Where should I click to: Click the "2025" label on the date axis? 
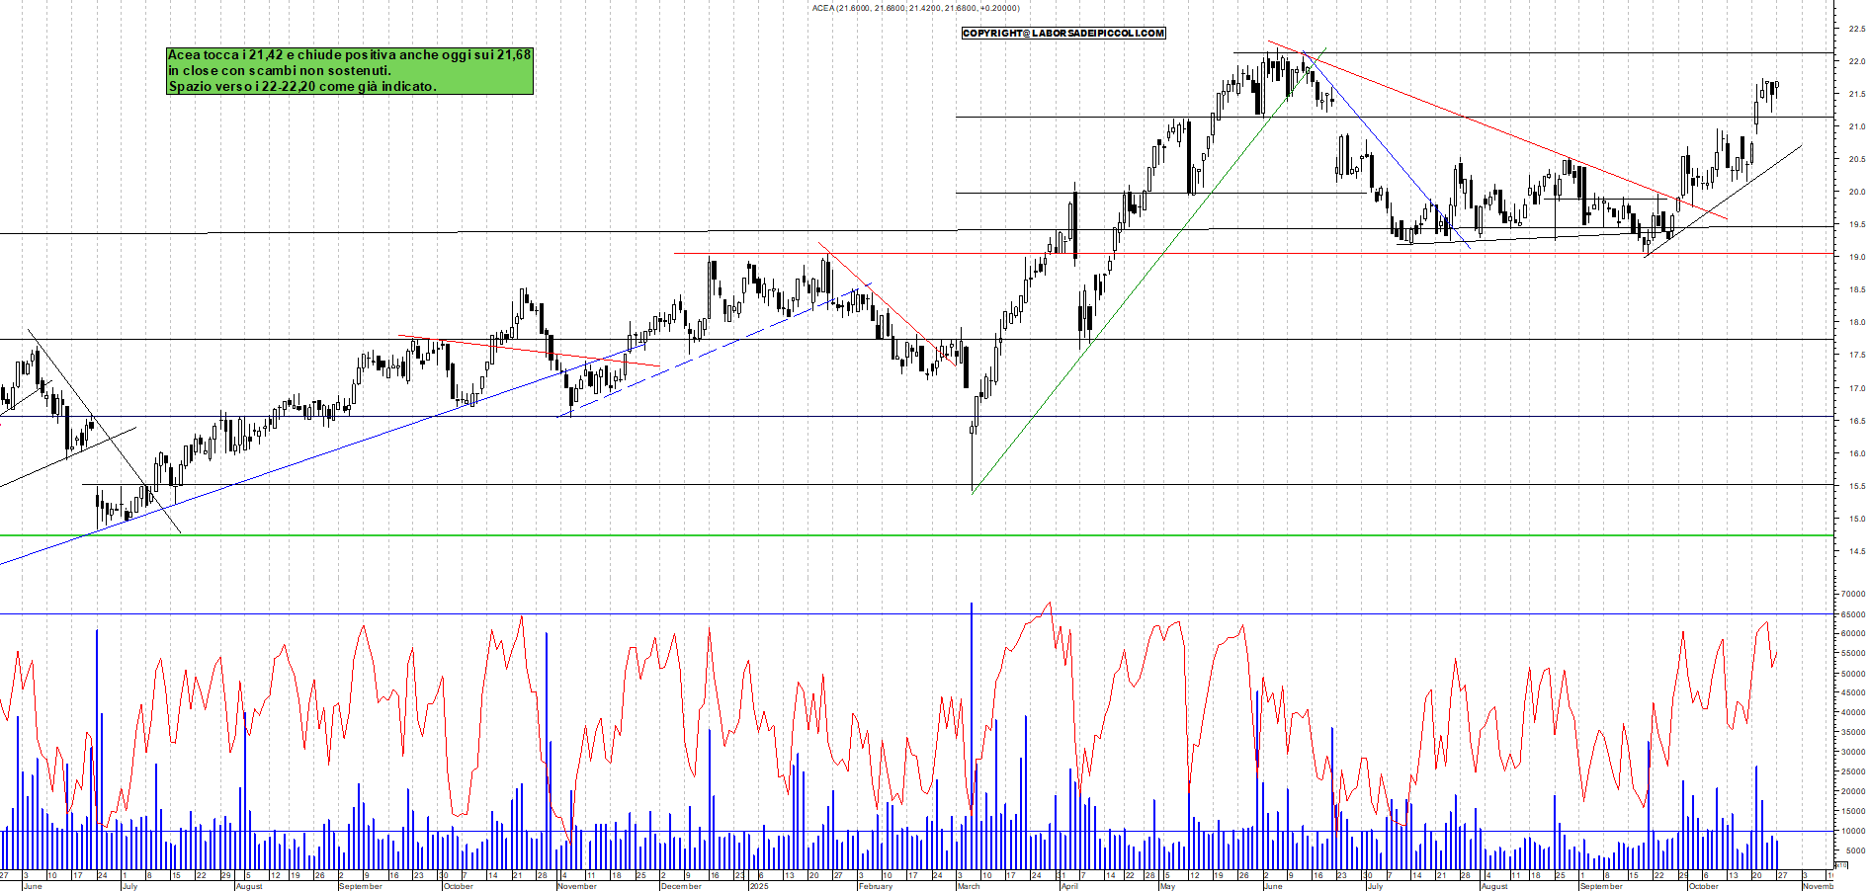761,886
